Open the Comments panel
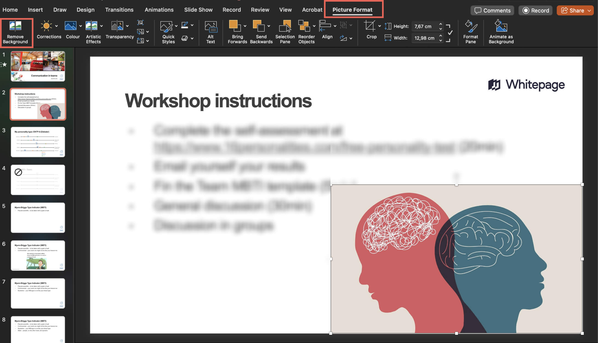The width and height of the screenshot is (598, 343). 492,10
